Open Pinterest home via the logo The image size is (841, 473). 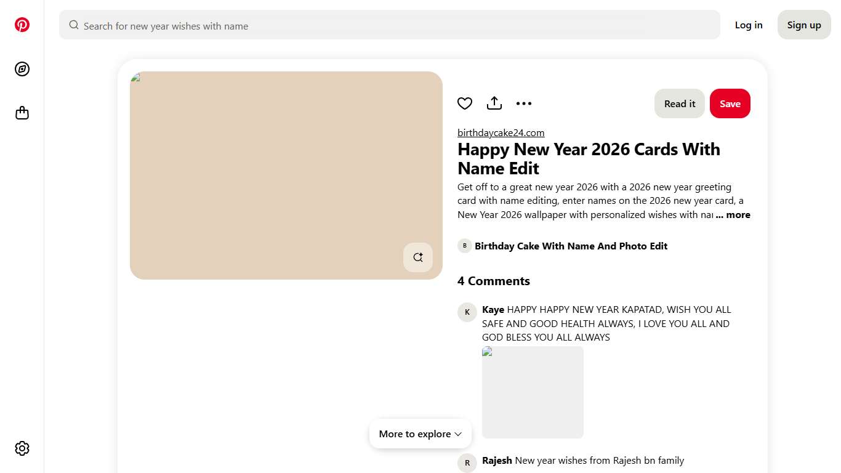22,24
